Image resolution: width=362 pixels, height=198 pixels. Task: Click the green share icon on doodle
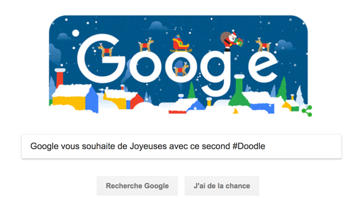point(307,111)
